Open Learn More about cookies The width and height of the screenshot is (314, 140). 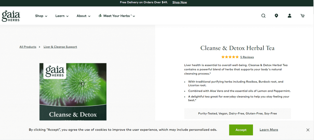tap(269, 130)
